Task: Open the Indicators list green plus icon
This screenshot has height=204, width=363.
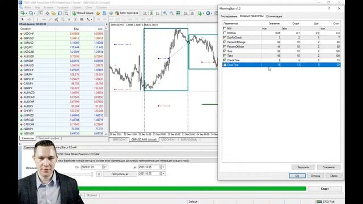Action: (x=200, y=13)
